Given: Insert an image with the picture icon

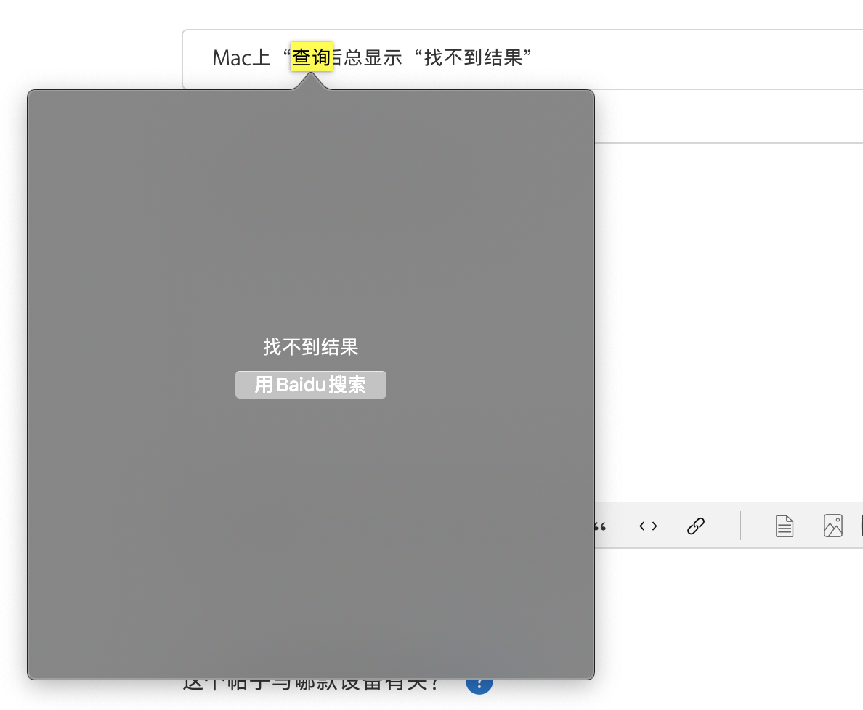Looking at the screenshot, I should click(832, 526).
